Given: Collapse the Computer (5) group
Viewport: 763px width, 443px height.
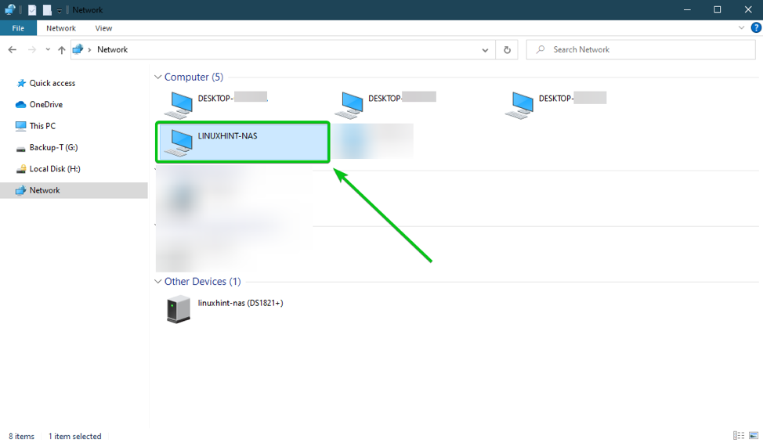Looking at the screenshot, I should (x=157, y=77).
